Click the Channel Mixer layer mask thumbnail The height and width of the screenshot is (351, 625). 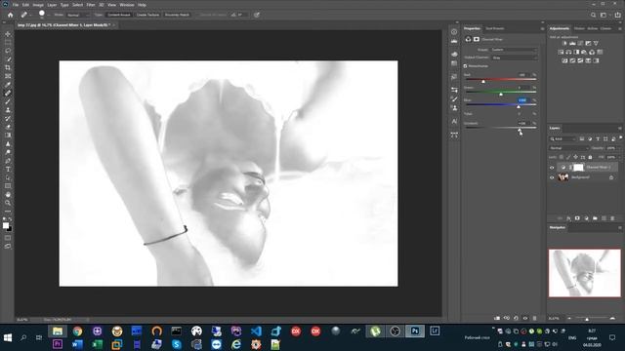coord(578,168)
